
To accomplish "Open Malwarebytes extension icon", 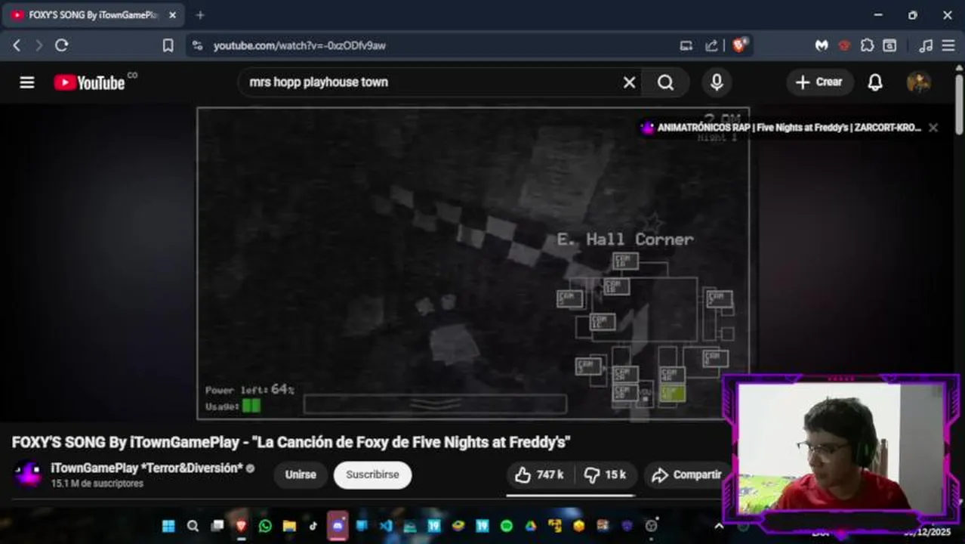I will pos(822,45).
